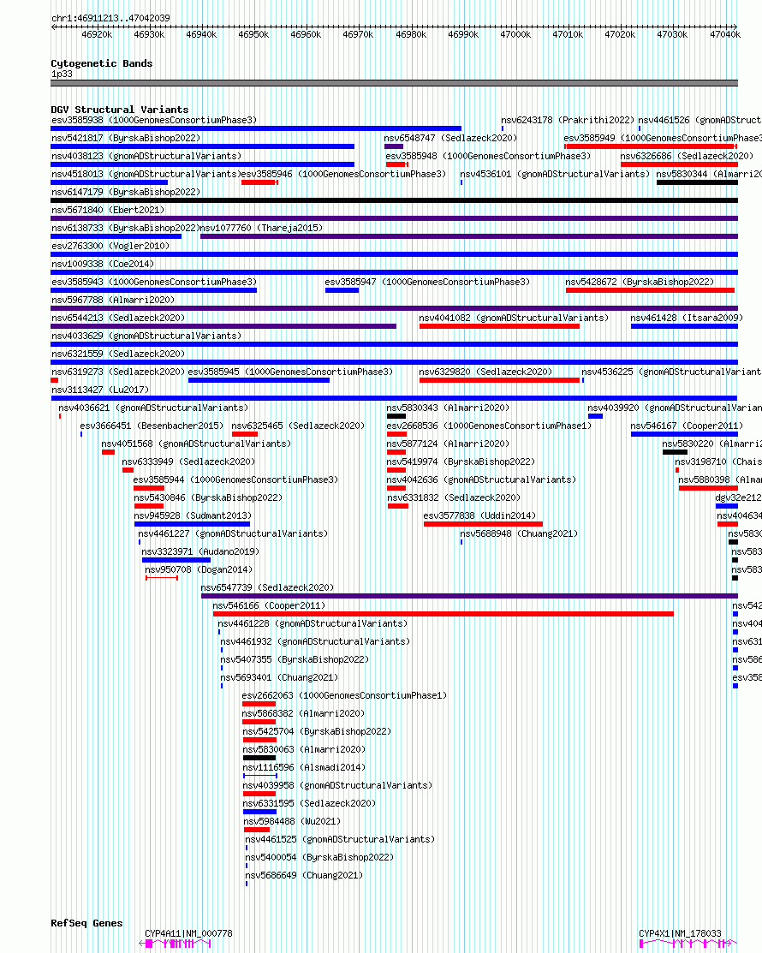This screenshot has width=762, height=953.
Task: Click esv3577838 (Uddin2014) label
Action: click(x=479, y=515)
